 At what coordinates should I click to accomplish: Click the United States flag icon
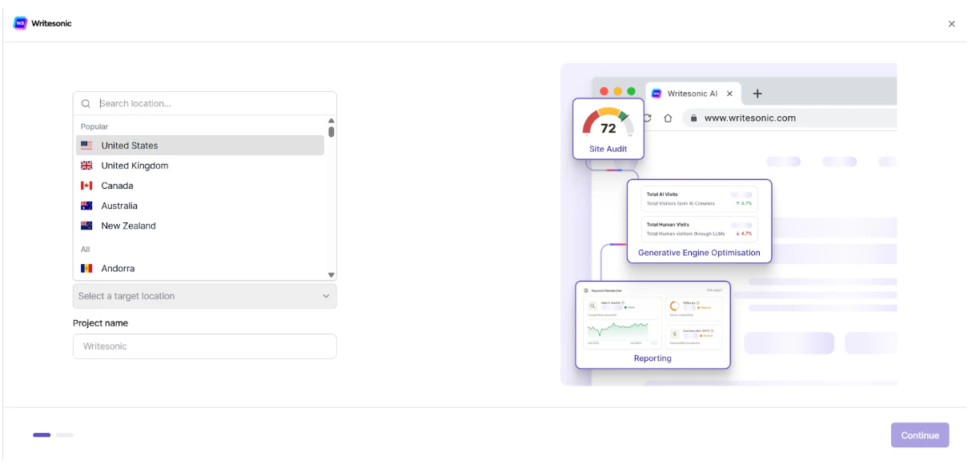click(x=86, y=146)
